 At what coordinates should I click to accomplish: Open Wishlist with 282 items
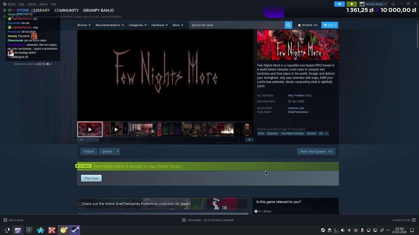click(307, 25)
